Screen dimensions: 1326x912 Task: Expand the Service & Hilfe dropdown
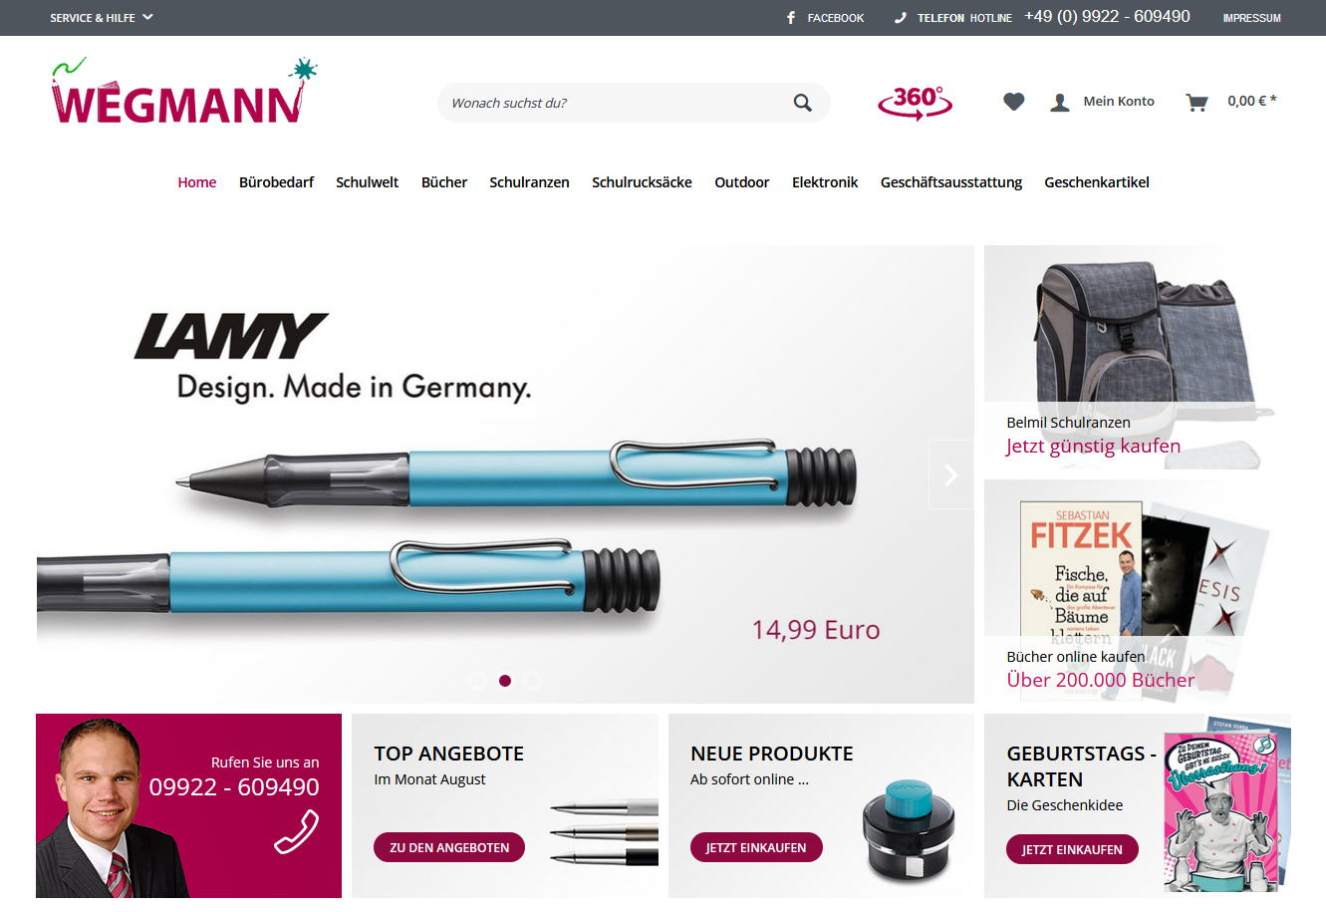pos(102,18)
